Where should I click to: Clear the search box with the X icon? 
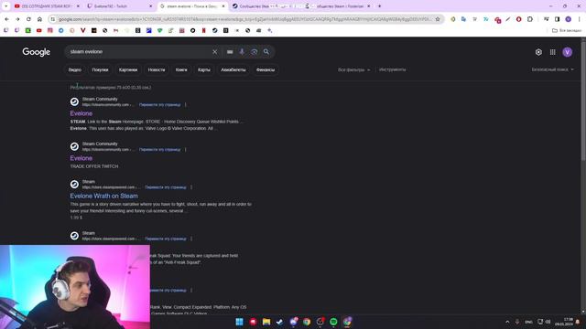tap(215, 52)
